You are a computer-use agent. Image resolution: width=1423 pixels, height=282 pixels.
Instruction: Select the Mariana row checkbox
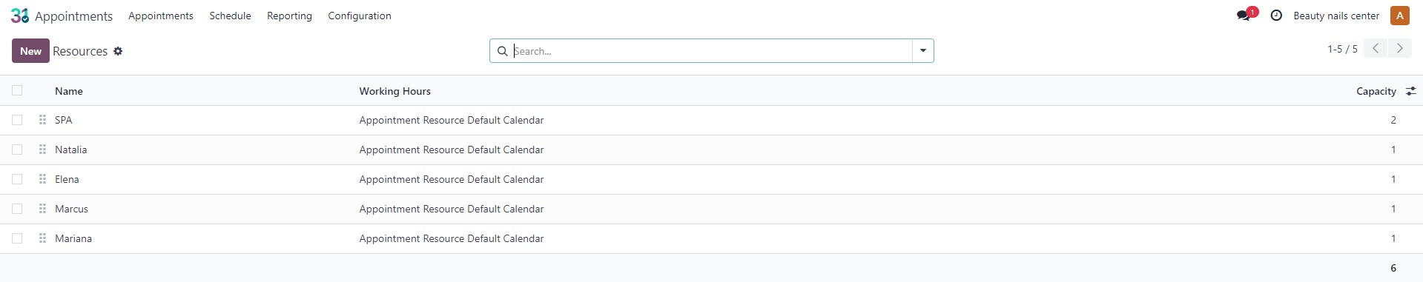pos(17,238)
